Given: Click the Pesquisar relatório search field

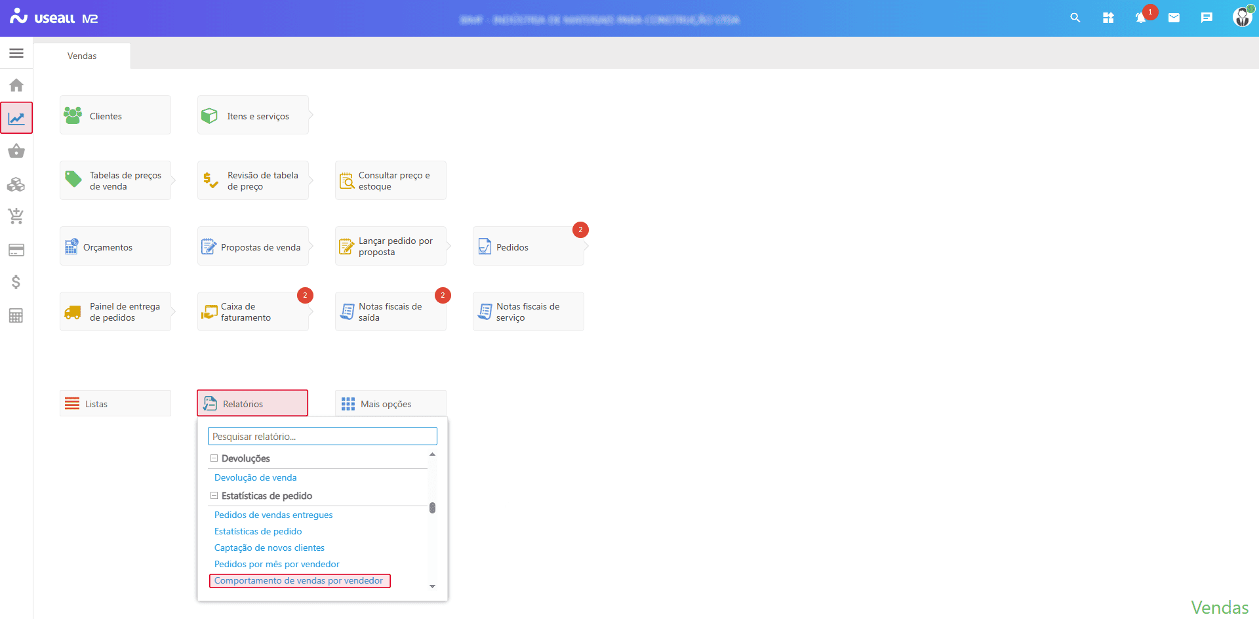Looking at the screenshot, I should (x=322, y=437).
